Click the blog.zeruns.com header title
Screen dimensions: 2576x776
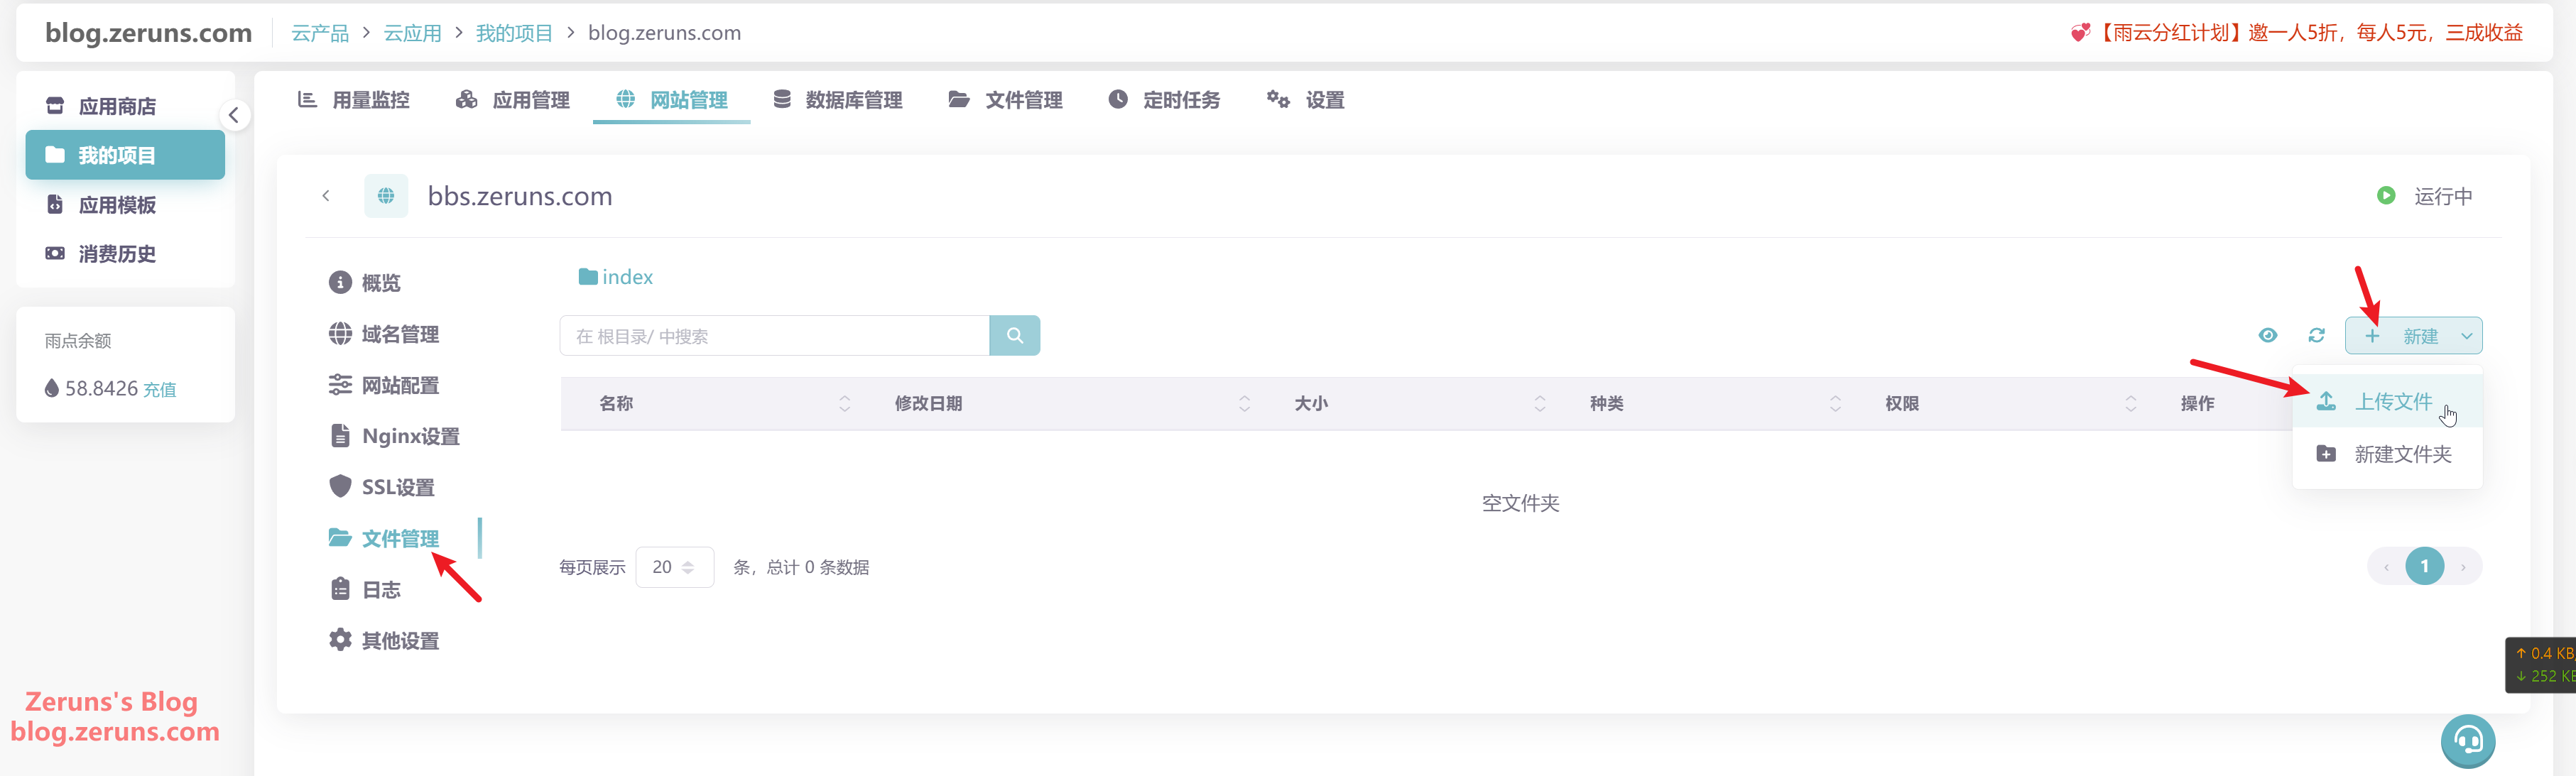click(148, 33)
